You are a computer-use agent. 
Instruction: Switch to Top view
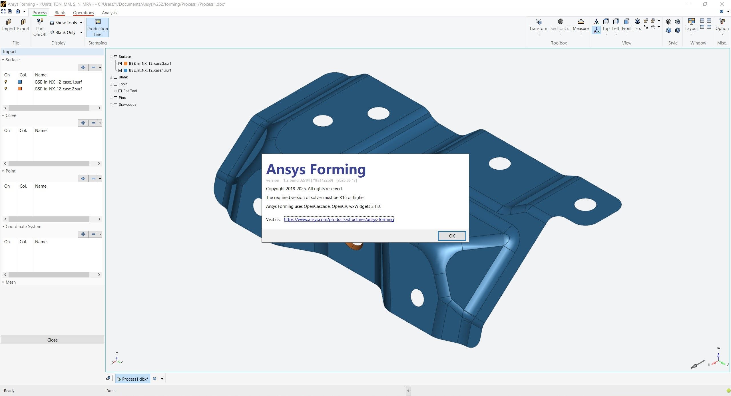(x=606, y=26)
